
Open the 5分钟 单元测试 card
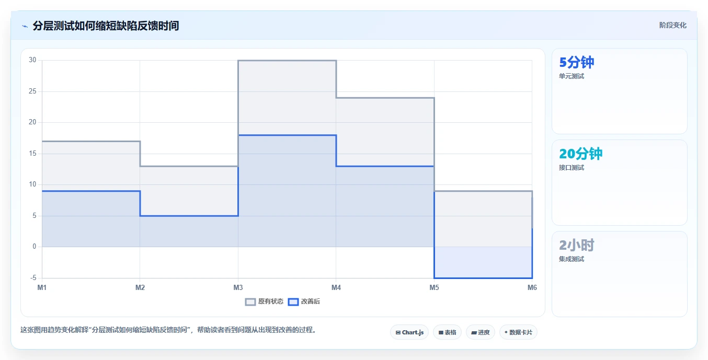click(x=619, y=91)
